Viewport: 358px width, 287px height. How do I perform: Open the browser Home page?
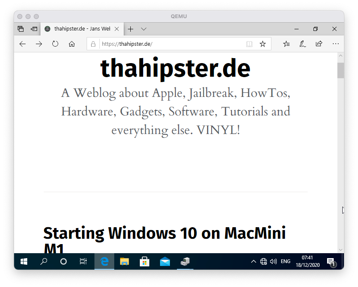(x=72, y=44)
